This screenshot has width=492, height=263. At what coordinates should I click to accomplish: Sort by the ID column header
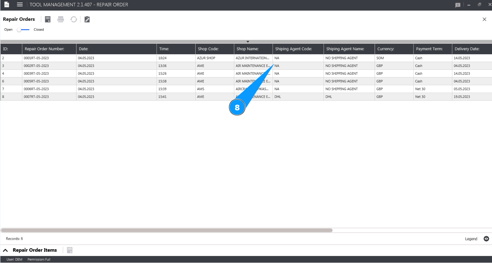tap(11, 49)
